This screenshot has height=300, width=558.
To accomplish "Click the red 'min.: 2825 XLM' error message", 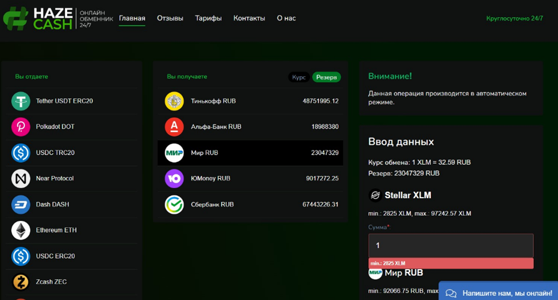I will 451,263.
